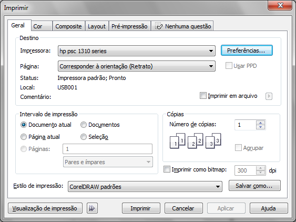296x222 pixels.
Task: Switch to the Layout tab
Action: tap(97, 26)
